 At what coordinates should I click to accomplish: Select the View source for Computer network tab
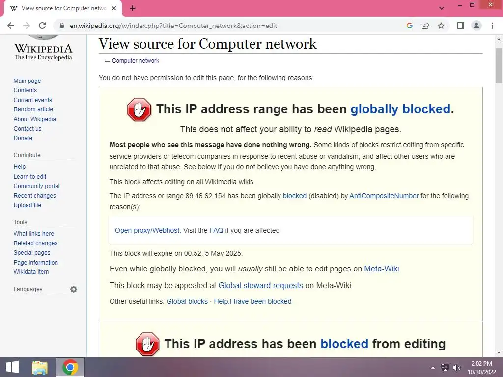[x=62, y=9]
